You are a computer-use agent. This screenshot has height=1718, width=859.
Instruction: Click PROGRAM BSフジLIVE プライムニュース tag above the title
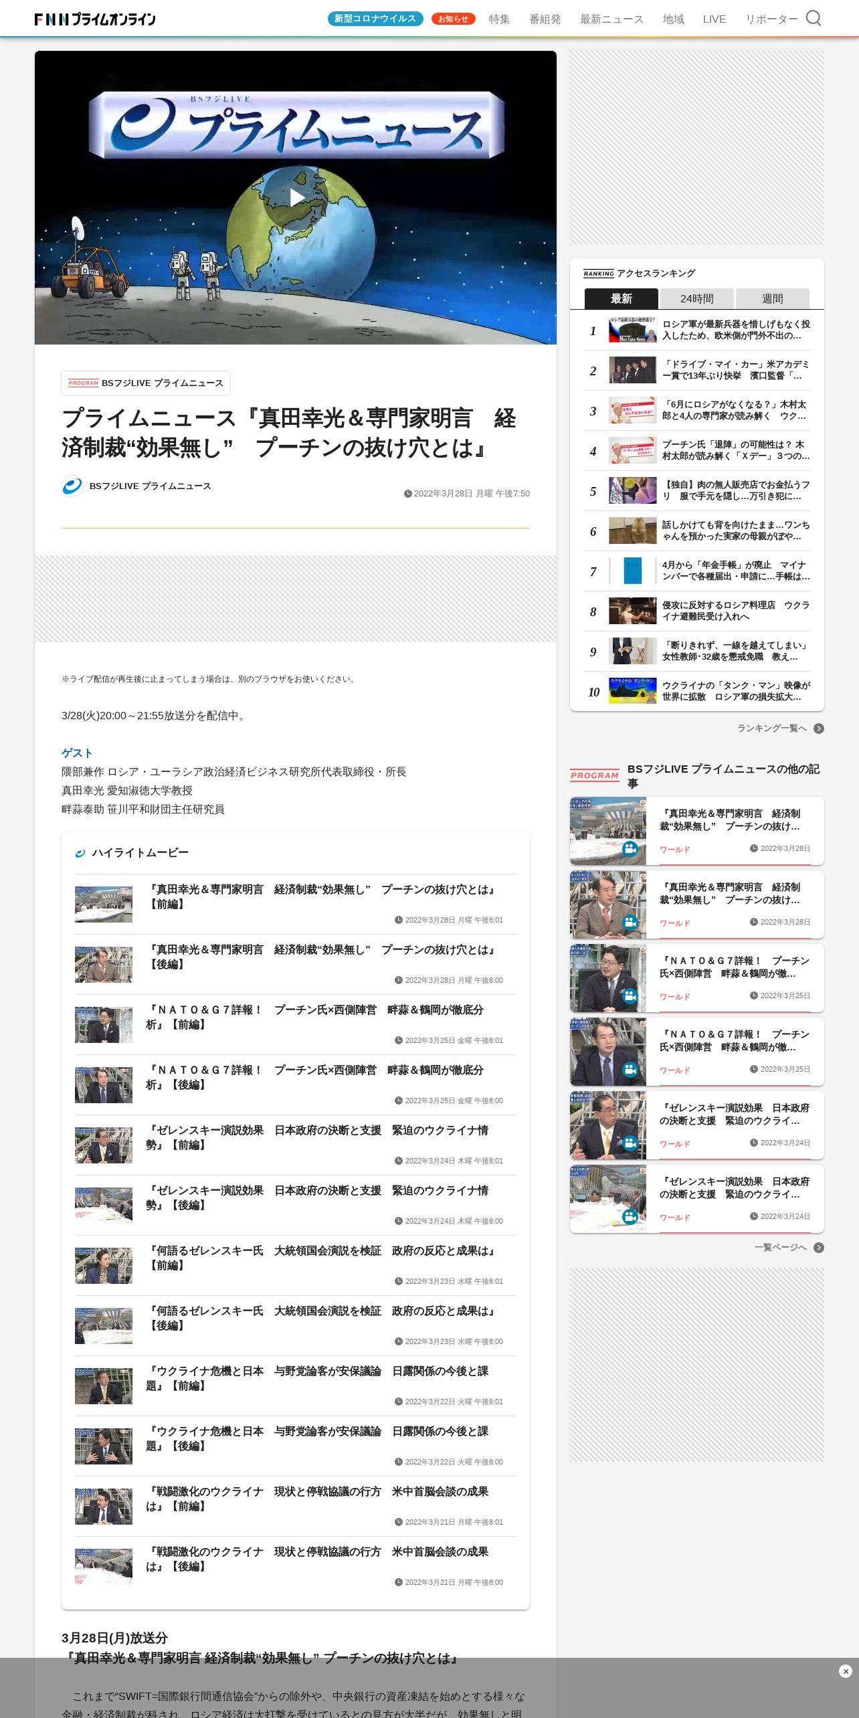pos(146,383)
